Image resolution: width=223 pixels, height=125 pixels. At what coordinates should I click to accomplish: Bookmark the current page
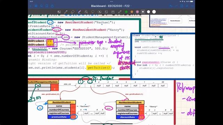coord(47,6)
